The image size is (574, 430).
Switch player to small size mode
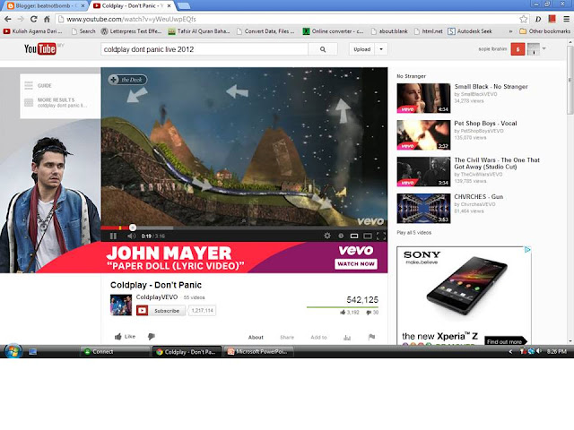[x=354, y=236]
